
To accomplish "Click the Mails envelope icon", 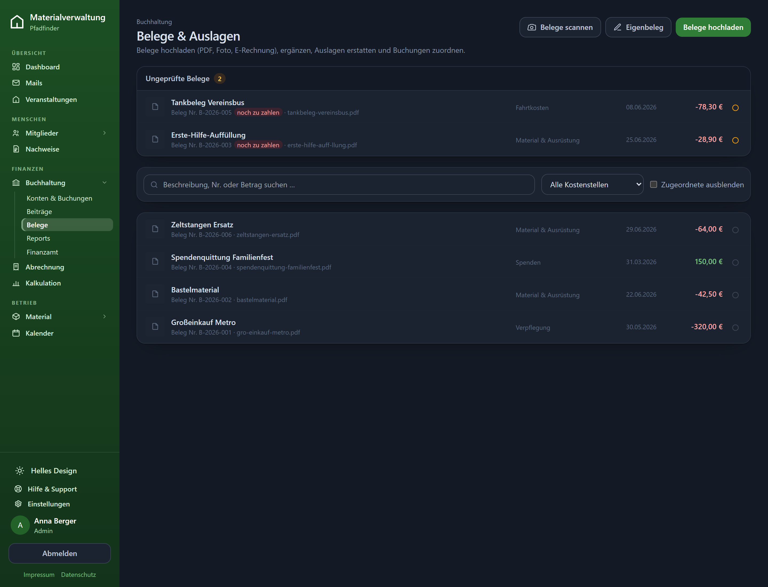I will (x=16, y=83).
